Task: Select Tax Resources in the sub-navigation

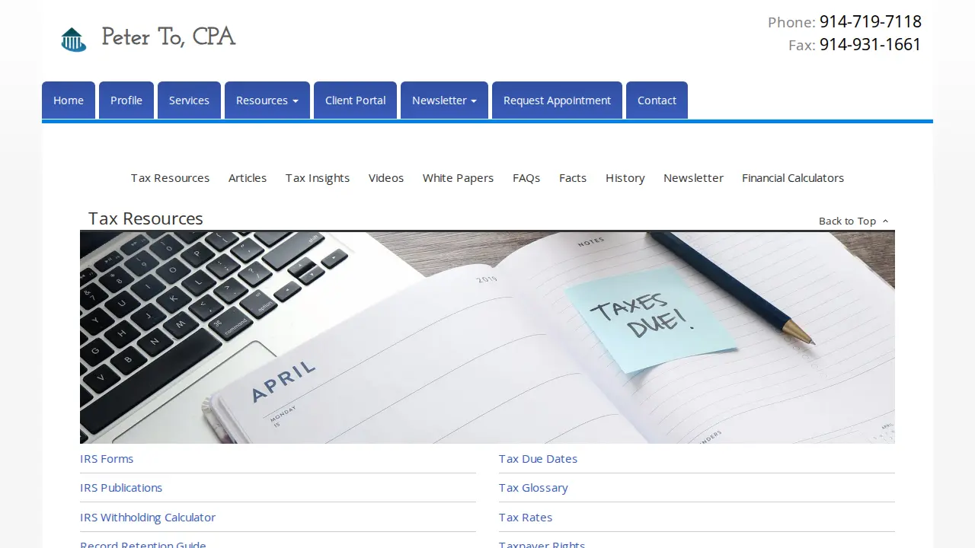Action: tap(170, 178)
